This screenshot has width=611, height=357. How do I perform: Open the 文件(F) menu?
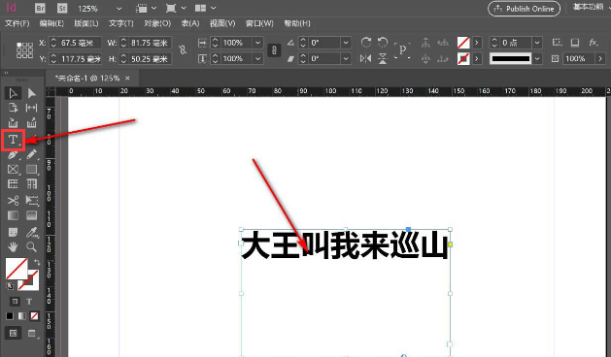click(17, 23)
